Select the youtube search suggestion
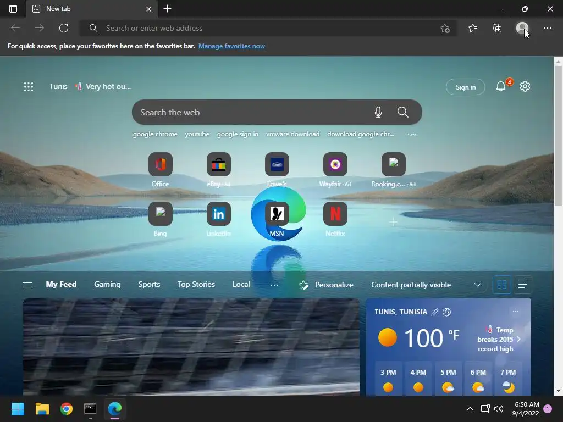Image resolution: width=563 pixels, height=422 pixels. pyautogui.click(x=197, y=134)
